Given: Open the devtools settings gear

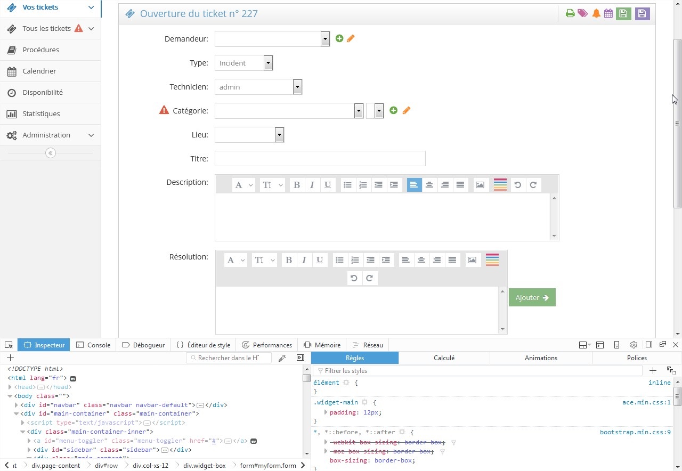Looking at the screenshot, I should coord(634,345).
